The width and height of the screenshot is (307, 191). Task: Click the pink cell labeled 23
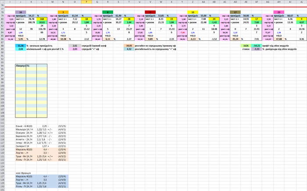click(x=279, y=12)
